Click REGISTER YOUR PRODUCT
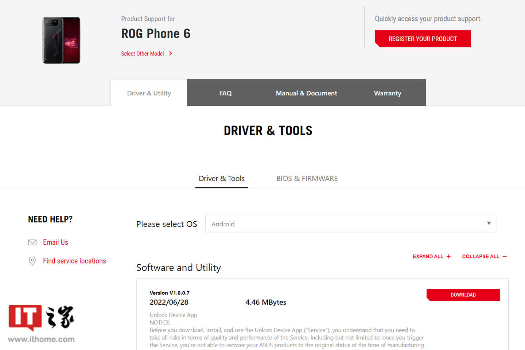 [x=423, y=39]
